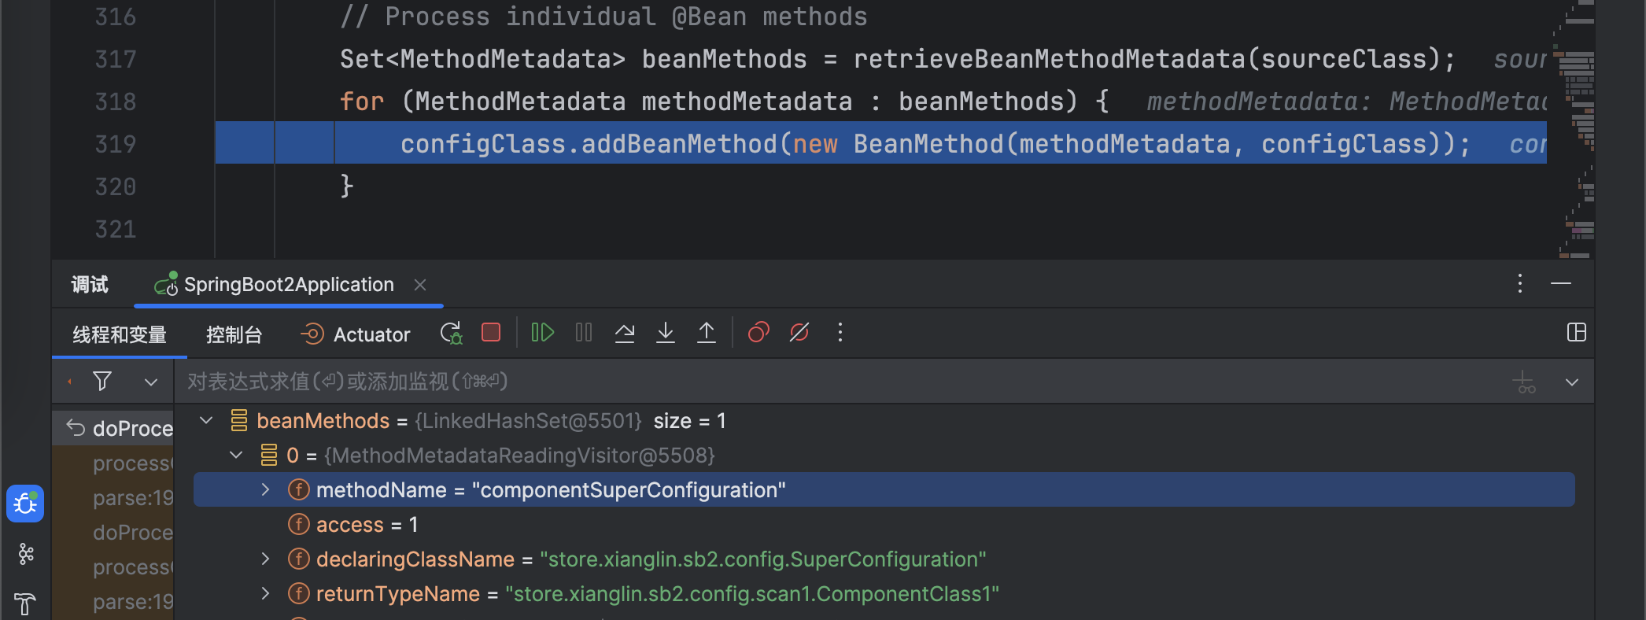The height and width of the screenshot is (620, 1646).
Task: Click the Pause program icon
Action: tap(584, 333)
